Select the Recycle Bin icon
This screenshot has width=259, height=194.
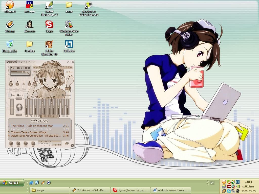10,46
